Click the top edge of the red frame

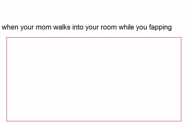tap(94, 38)
